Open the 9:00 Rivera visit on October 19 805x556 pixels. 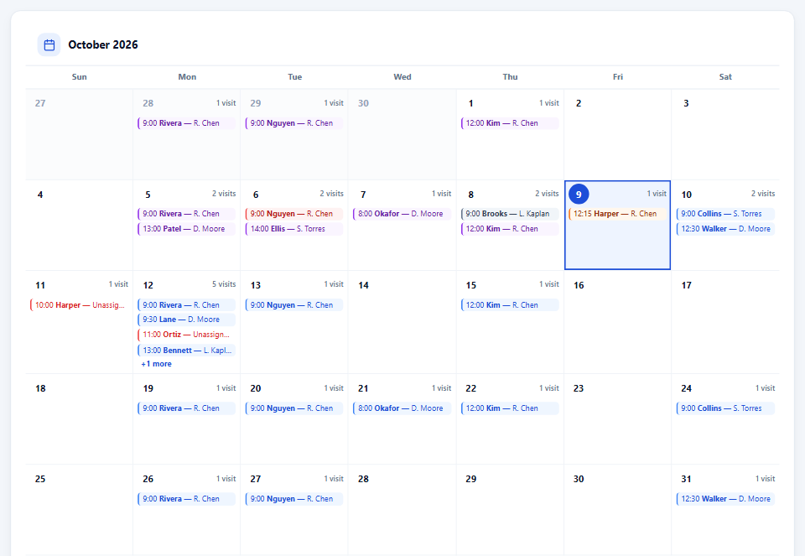point(186,408)
